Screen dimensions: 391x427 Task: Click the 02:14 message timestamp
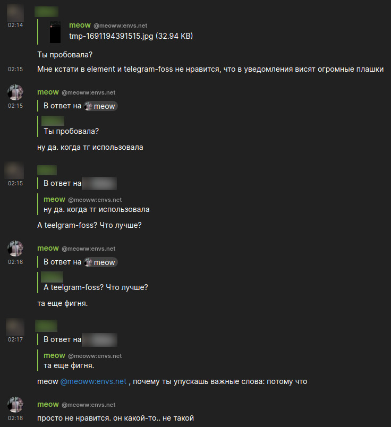click(x=15, y=25)
